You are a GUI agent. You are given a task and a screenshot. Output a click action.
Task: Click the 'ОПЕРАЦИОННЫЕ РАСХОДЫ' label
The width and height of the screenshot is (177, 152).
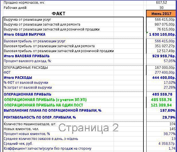click(x=26, y=67)
